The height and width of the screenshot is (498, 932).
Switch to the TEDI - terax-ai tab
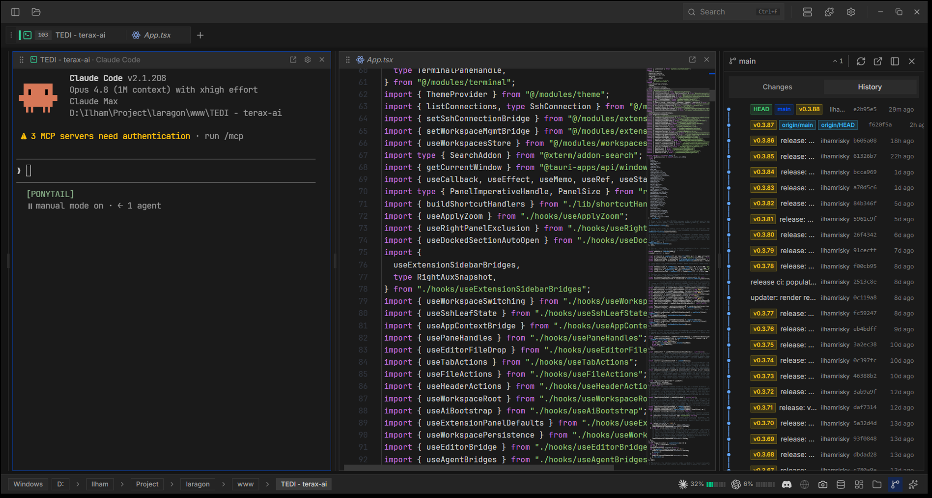71,35
